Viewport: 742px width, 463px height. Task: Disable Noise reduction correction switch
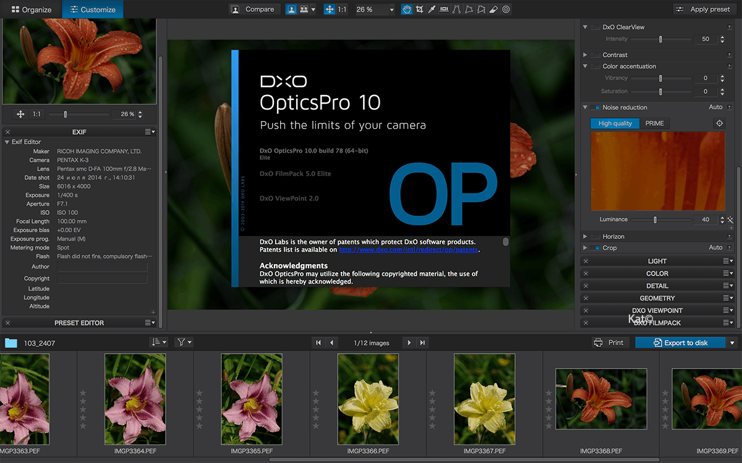tap(595, 107)
